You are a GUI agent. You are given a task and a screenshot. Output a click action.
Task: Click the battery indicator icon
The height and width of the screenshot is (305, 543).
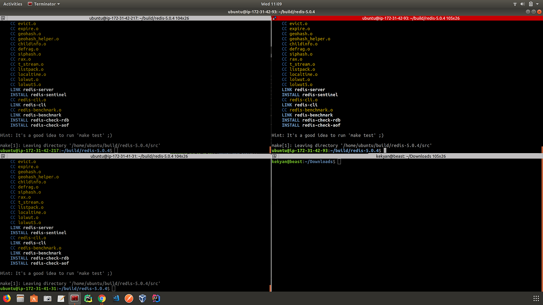pyautogui.click(x=530, y=4)
